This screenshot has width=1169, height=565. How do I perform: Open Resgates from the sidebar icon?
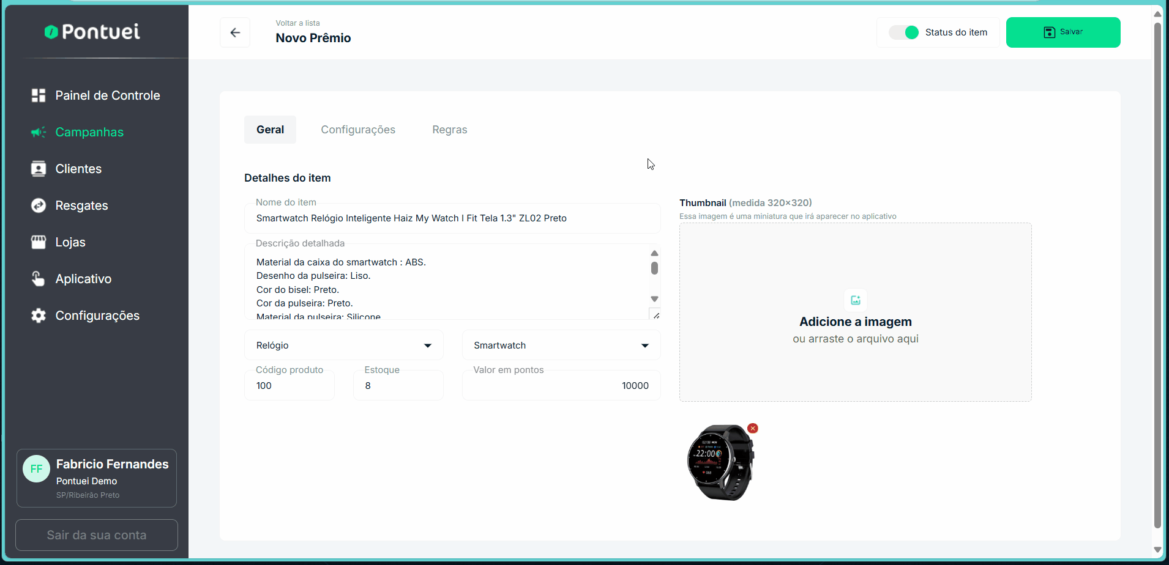(39, 205)
